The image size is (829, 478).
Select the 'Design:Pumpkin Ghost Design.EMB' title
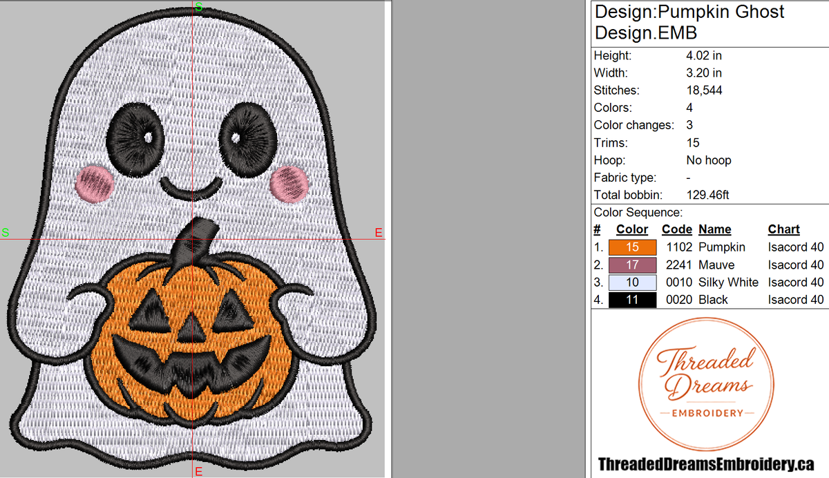tap(689, 22)
